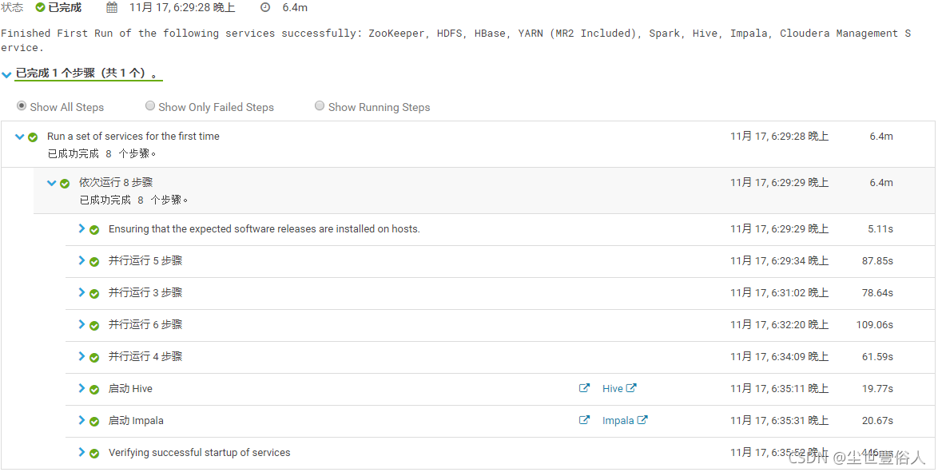Click the success icon for 并行运行 3 步骤
This screenshot has width=938, height=472.
(94, 294)
